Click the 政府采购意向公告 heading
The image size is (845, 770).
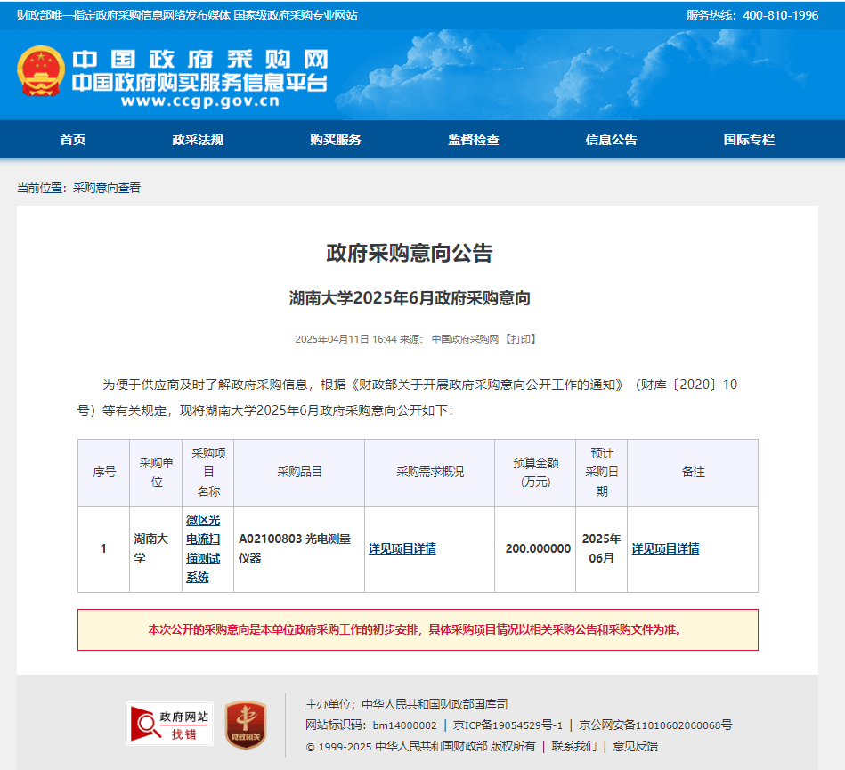410,253
